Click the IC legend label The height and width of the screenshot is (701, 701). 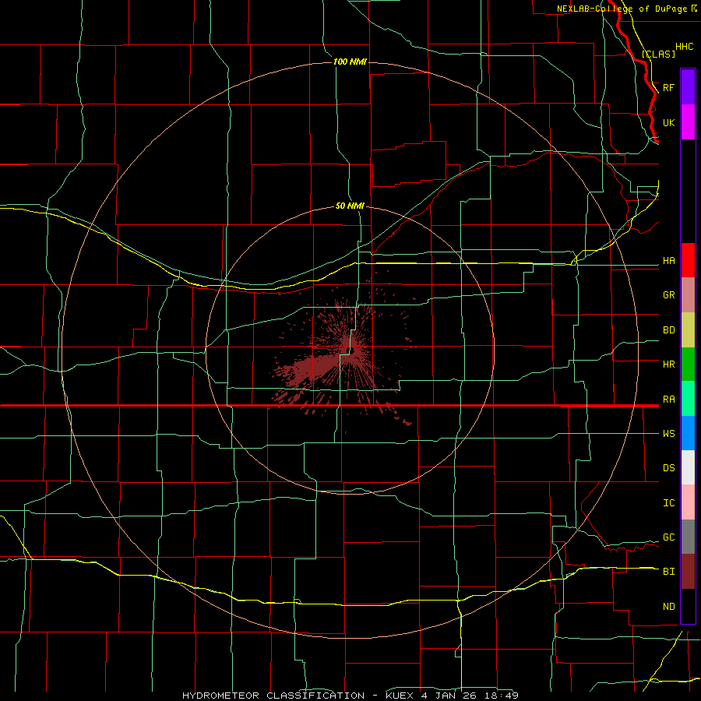tap(668, 503)
